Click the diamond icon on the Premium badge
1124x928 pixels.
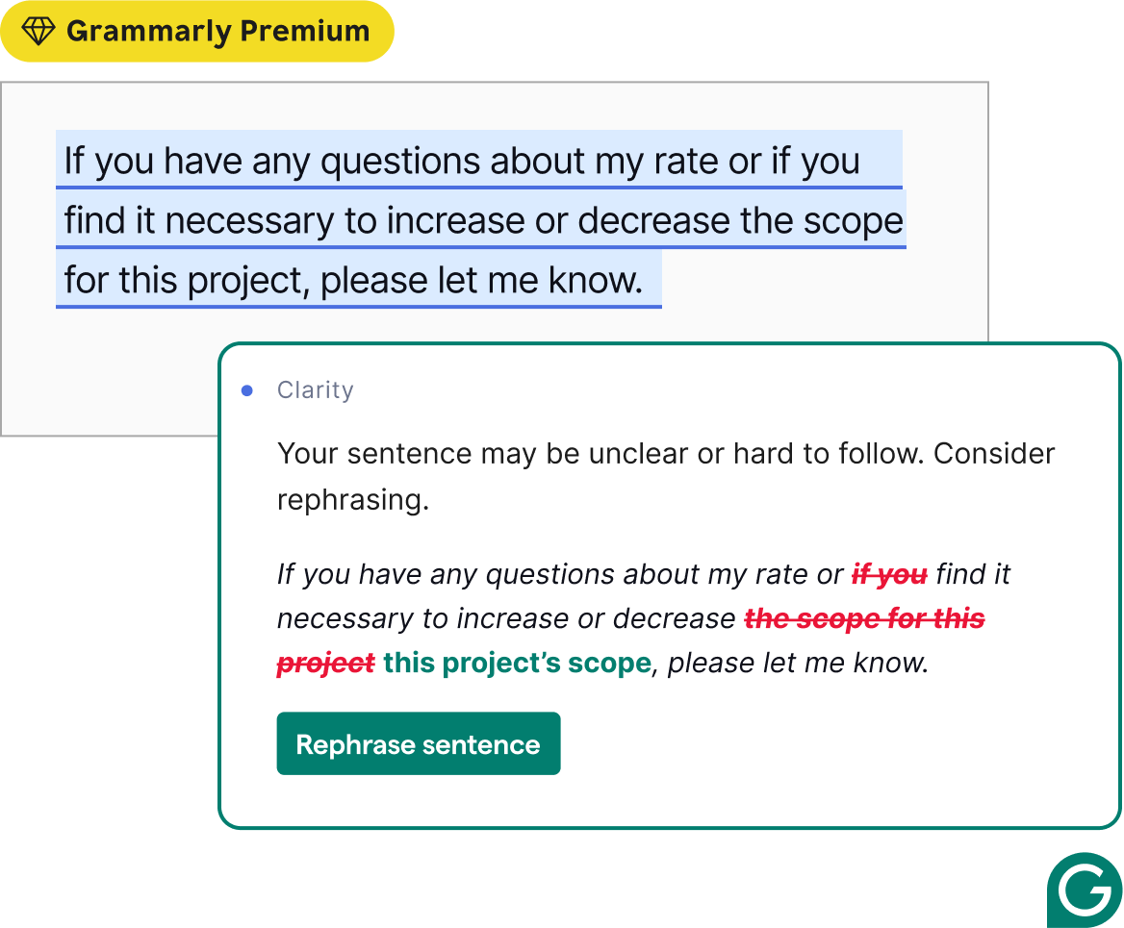(x=37, y=31)
